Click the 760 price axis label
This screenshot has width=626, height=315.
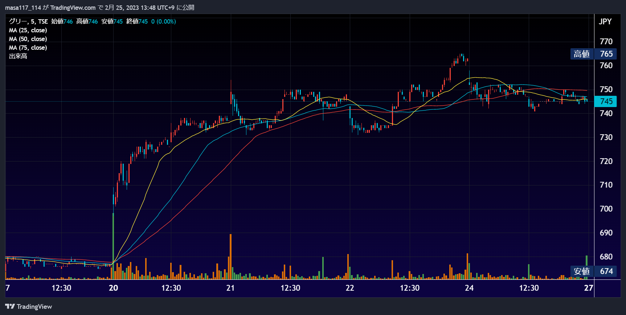[606, 65]
